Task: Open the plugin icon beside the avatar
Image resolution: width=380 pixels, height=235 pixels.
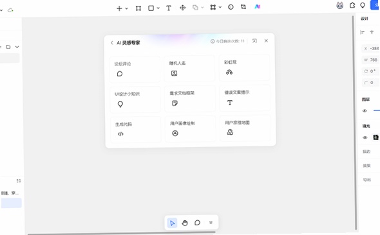Action: (x=352, y=5)
